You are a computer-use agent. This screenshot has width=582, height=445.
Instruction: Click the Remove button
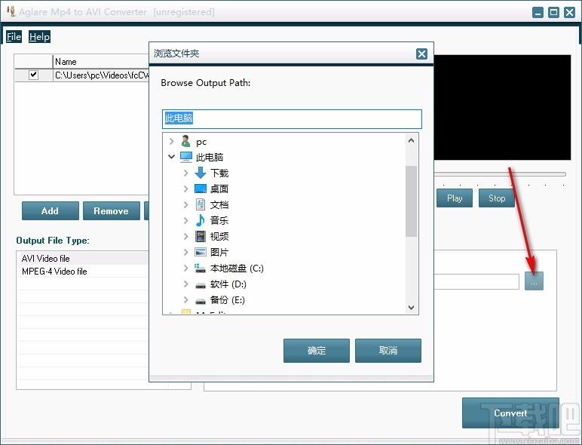(112, 211)
